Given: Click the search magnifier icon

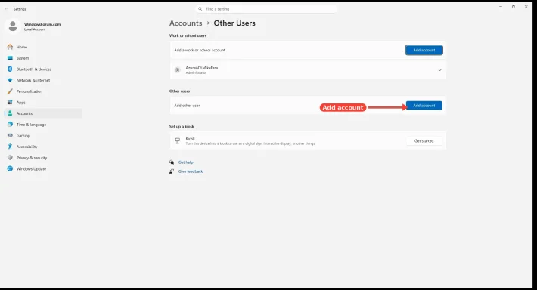Looking at the screenshot, I should (200, 9).
